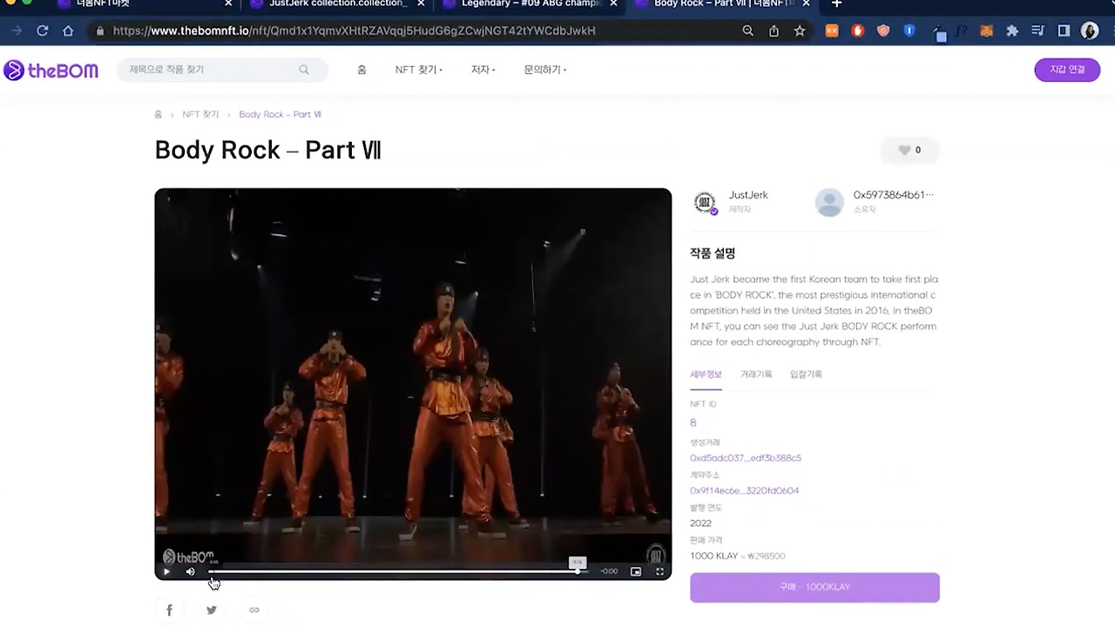Click the browser share page icon

pyautogui.click(x=774, y=30)
